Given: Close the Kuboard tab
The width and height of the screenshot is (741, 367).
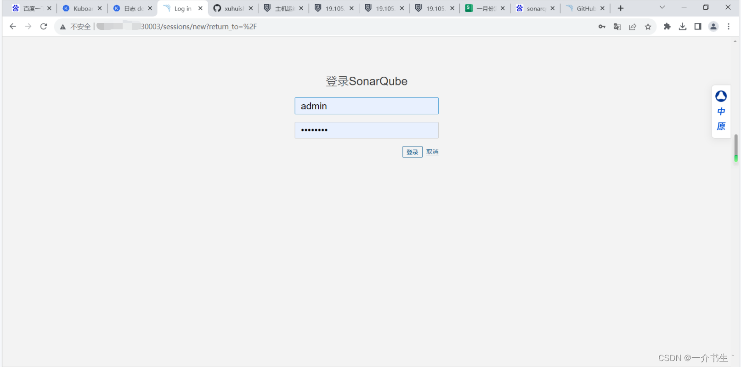Looking at the screenshot, I should pyautogui.click(x=100, y=8).
